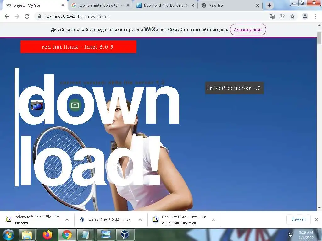Click the backoffice server 1.5 button

click(x=234, y=88)
